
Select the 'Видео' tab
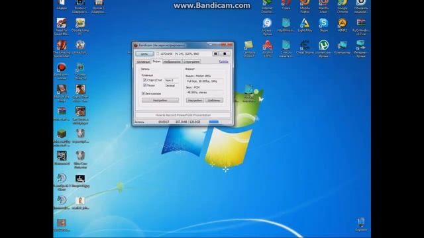[156, 61]
